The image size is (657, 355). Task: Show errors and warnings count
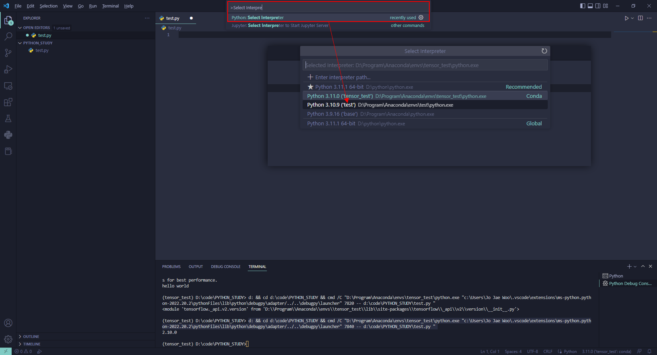point(23,351)
